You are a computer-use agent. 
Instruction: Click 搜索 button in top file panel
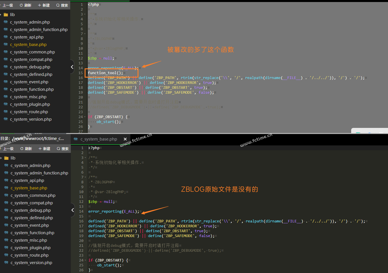62,5
